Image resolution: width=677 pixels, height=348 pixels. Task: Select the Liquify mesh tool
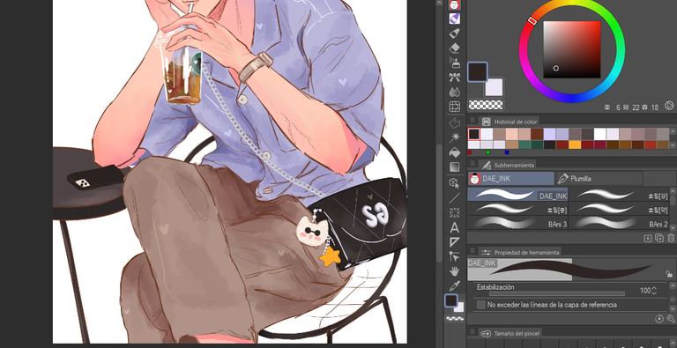tap(454, 107)
